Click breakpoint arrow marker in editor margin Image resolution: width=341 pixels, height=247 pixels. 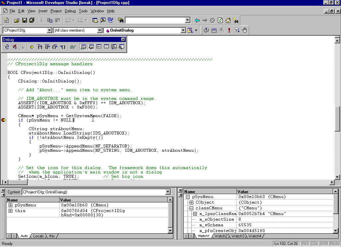[3, 120]
